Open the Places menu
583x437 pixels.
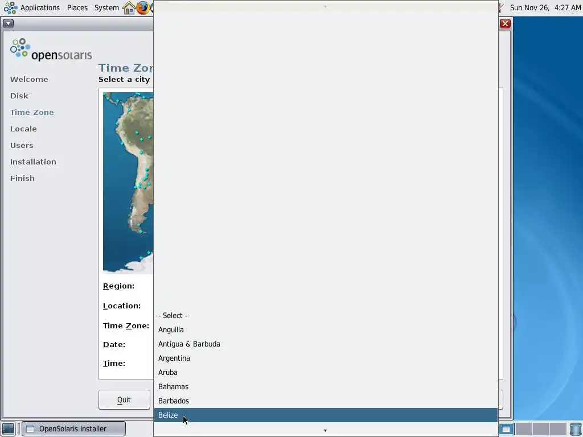(x=77, y=7)
